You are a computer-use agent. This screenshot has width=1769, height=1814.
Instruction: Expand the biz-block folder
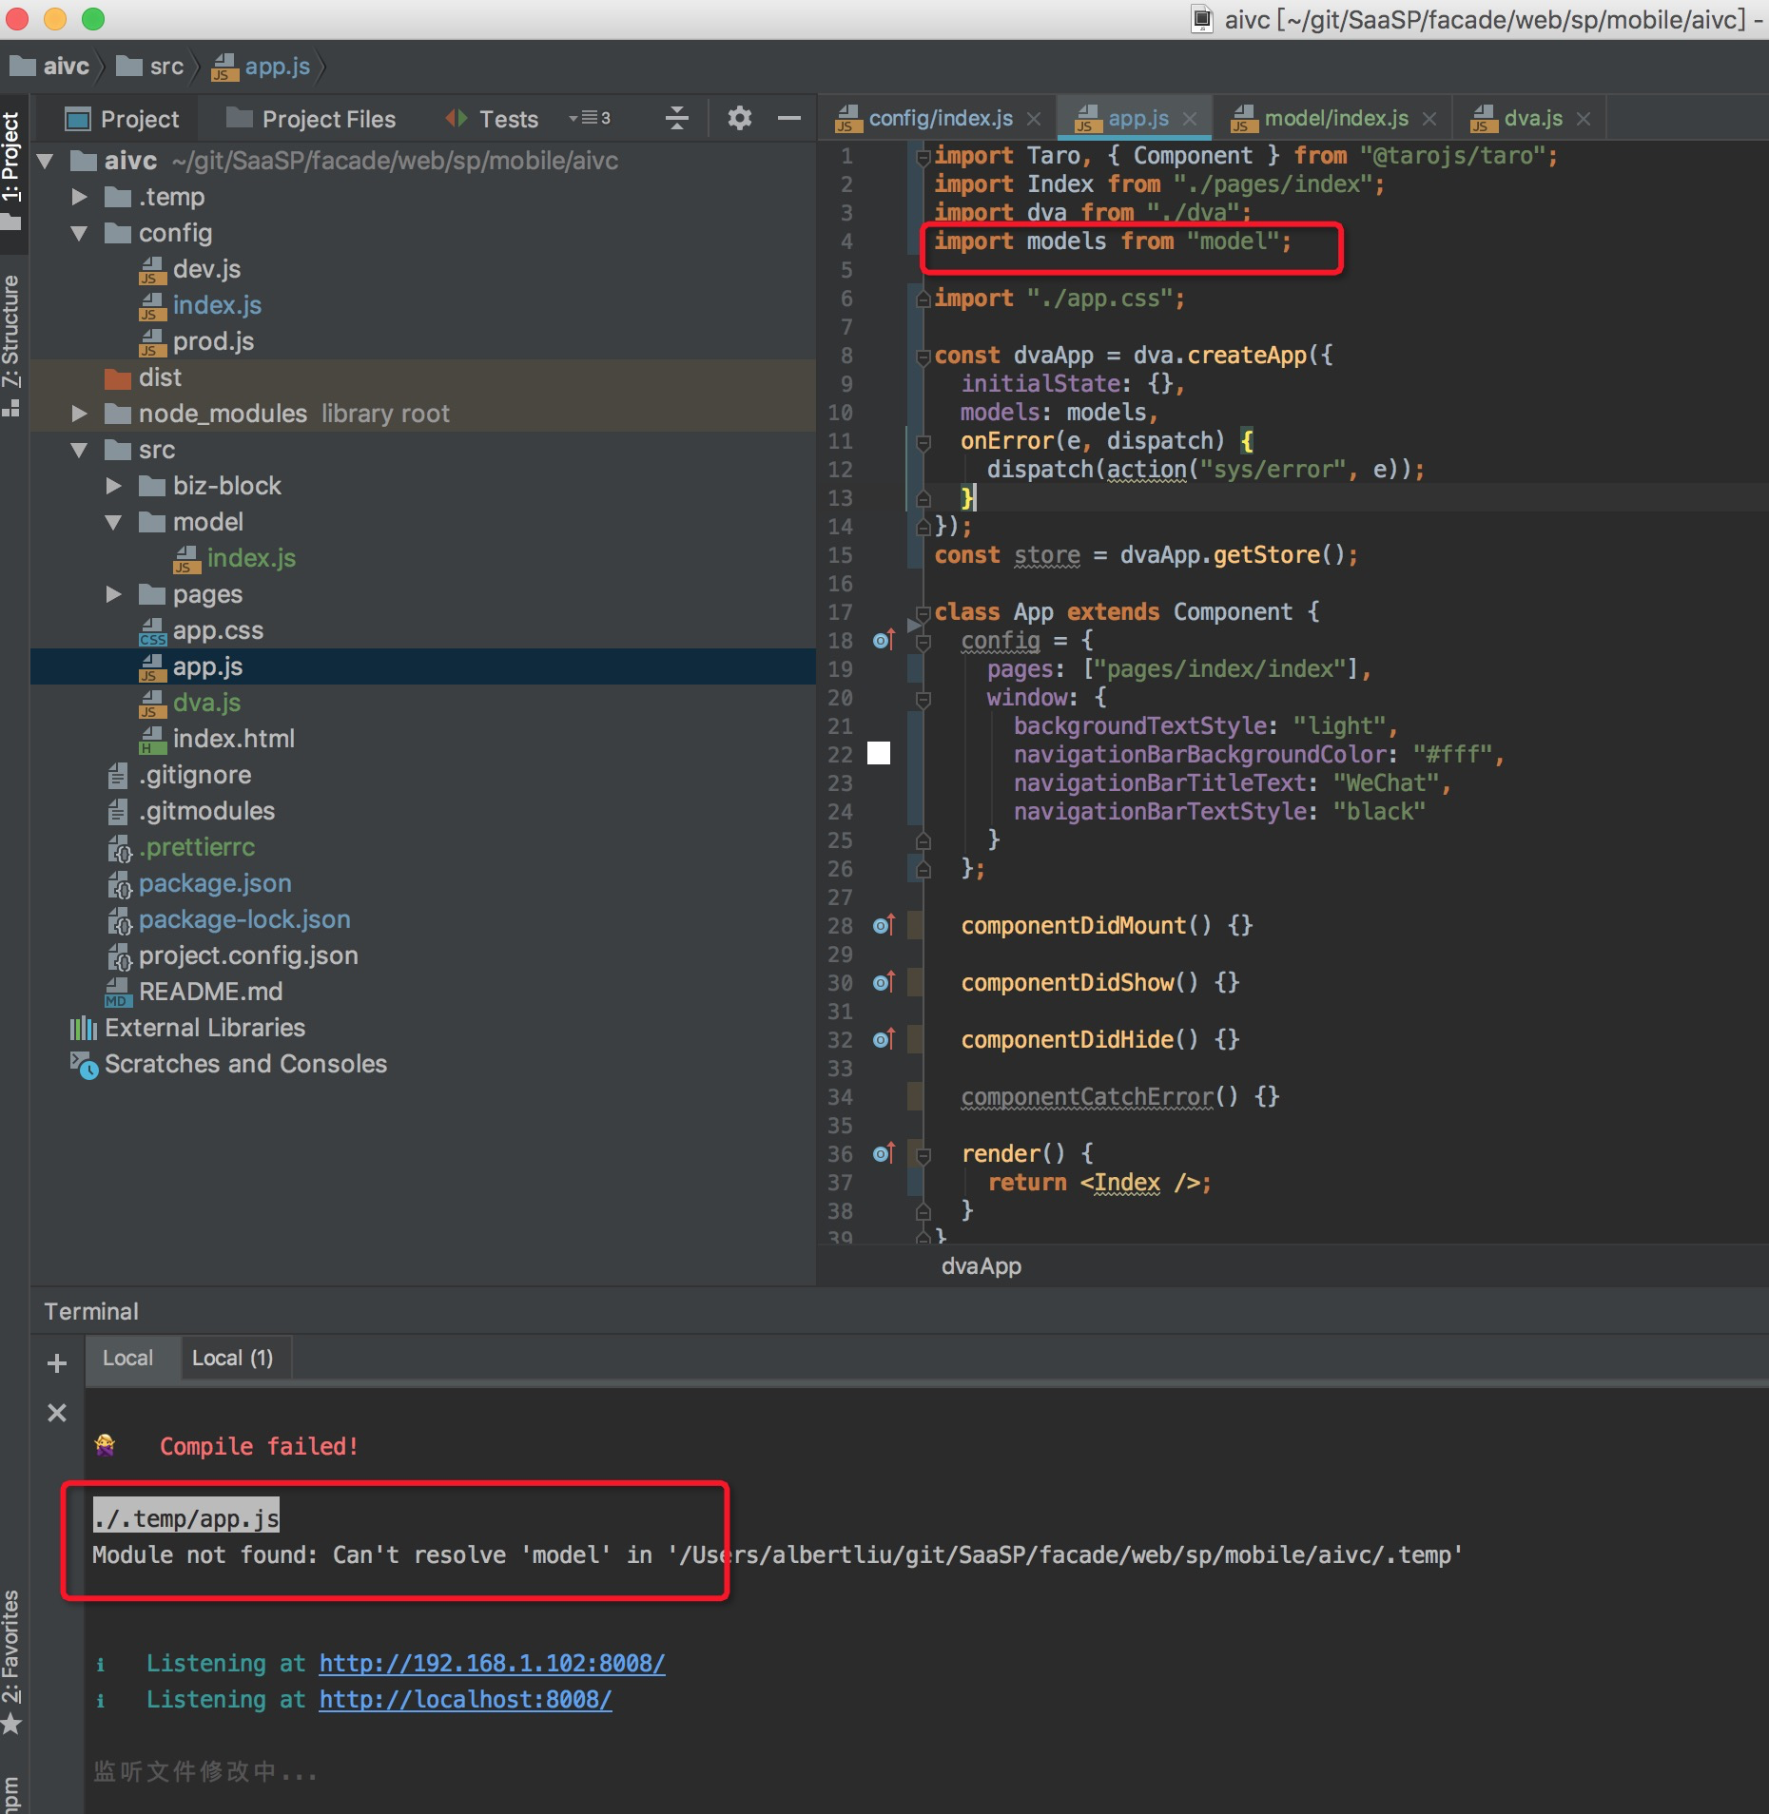coord(113,486)
